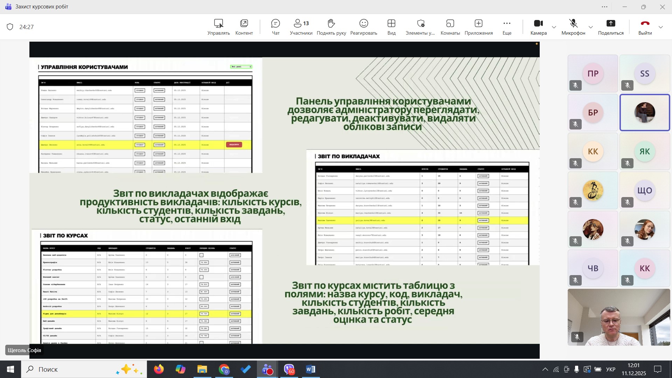Raise your hand in the meeting
672x378 pixels.
tap(331, 27)
